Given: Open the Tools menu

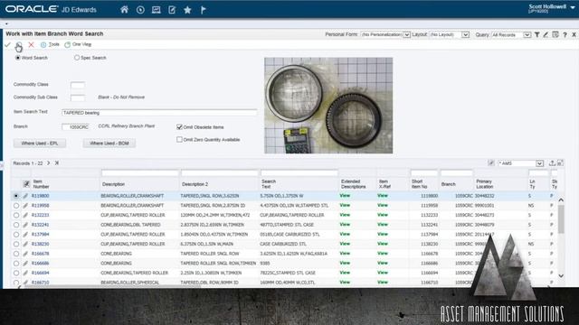Looking at the screenshot, I should click(x=50, y=44).
